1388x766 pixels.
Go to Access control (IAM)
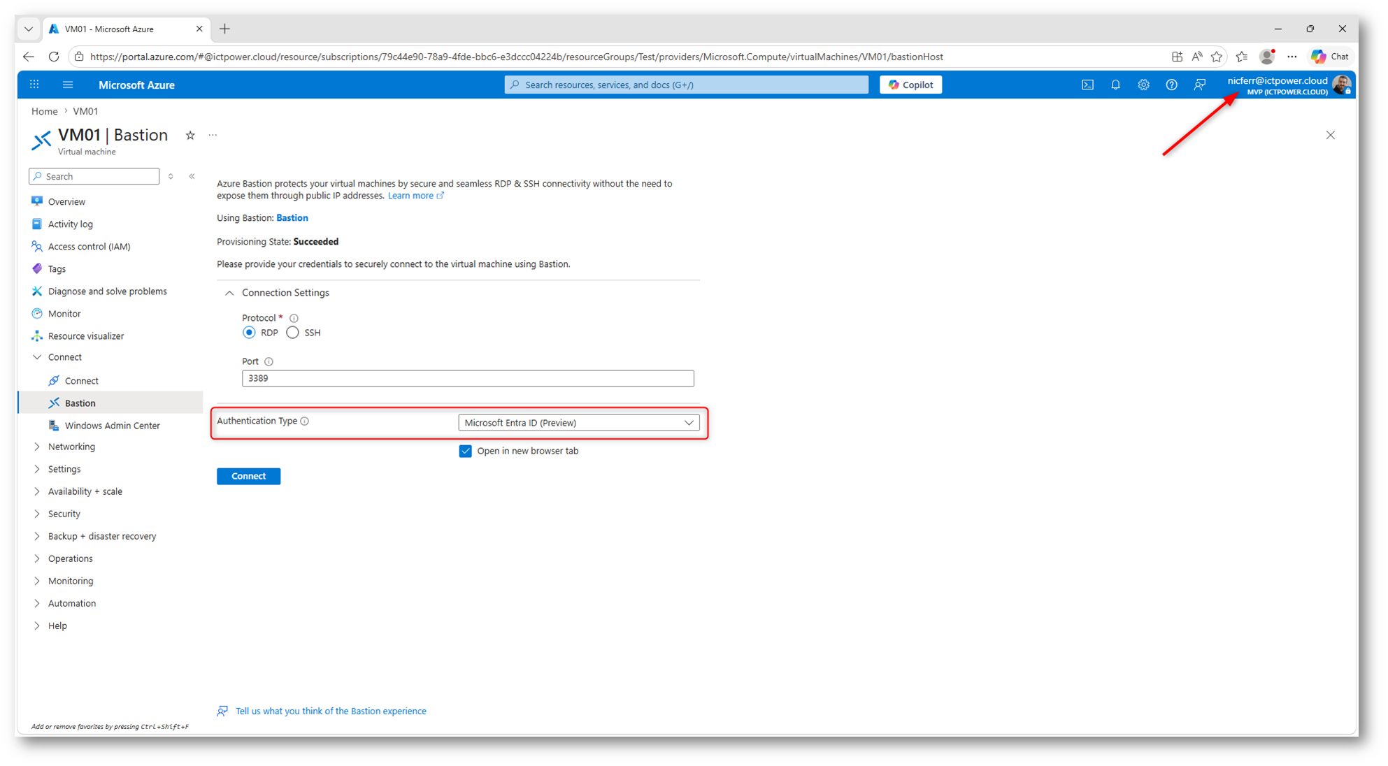89,247
